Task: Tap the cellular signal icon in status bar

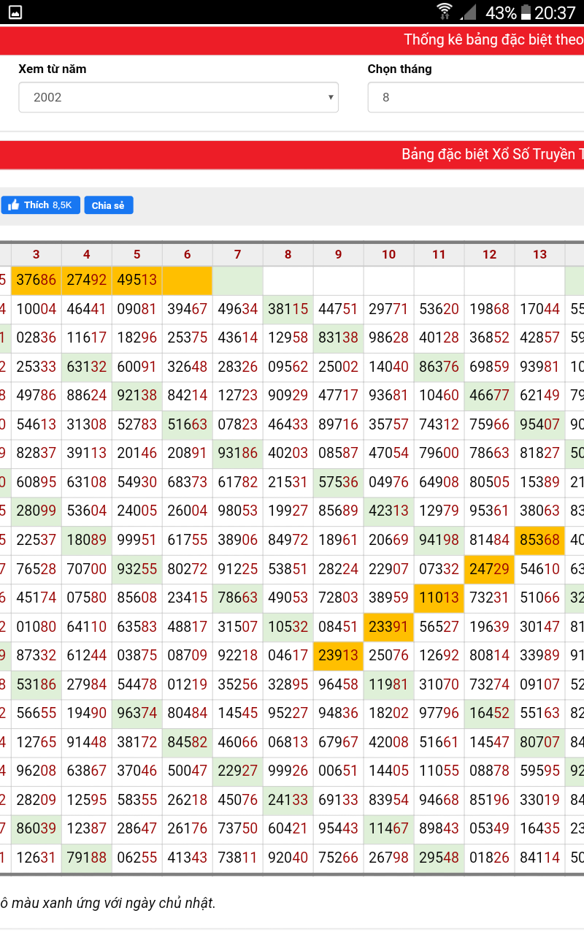Action: pyautogui.click(x=468, y=12)
